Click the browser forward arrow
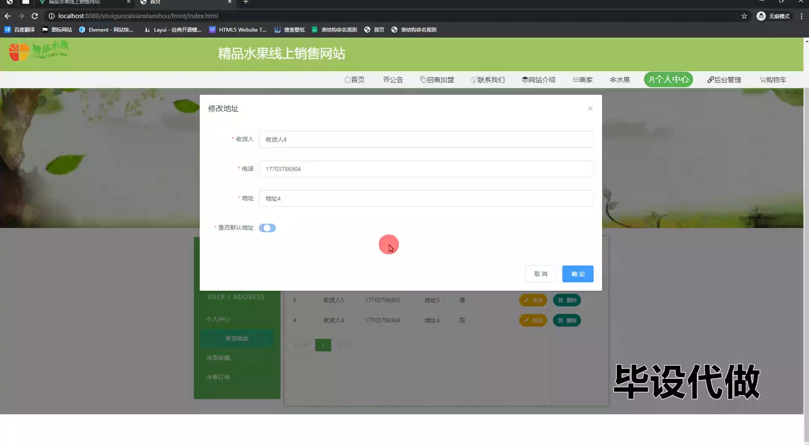Viewport: 809px width, 445px height. click(21, 16)
